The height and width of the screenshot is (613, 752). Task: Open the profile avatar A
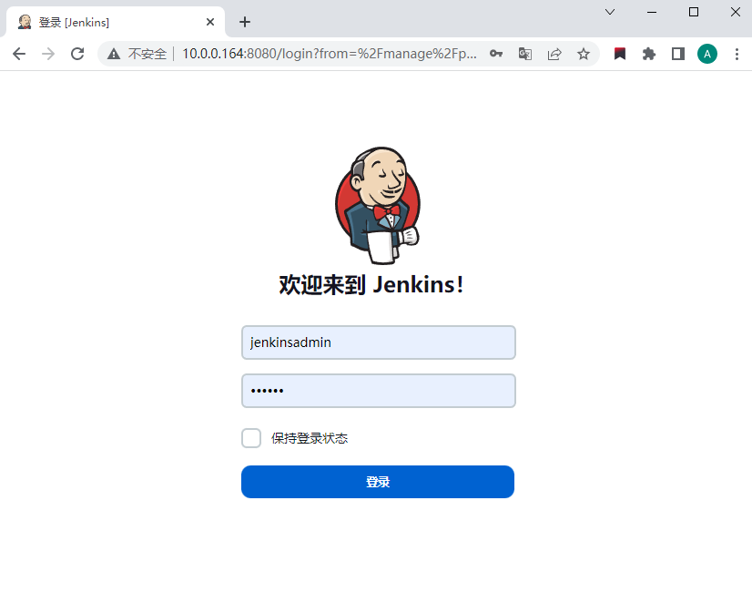click(707, 54)
